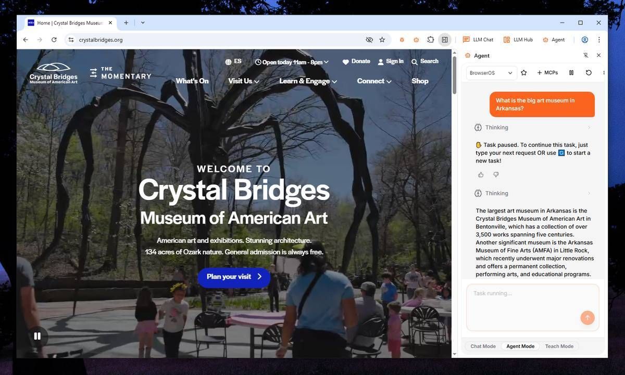Screen dimensions: 625x375
Task: Reload the page in the browser toolbar
Action: pyautogui.click(x=54, y=40)
